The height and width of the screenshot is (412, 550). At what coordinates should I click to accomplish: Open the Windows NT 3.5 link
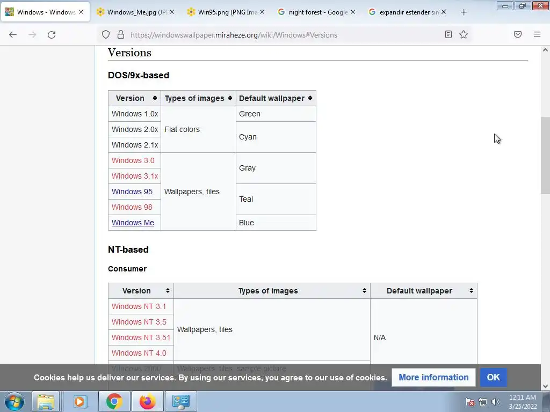click(x=139, y=322)
